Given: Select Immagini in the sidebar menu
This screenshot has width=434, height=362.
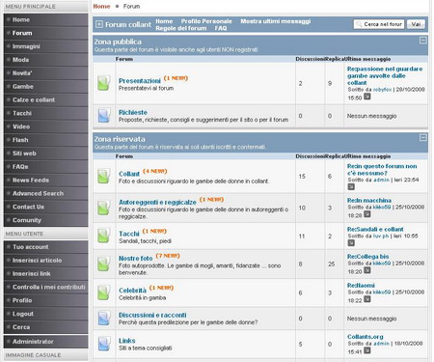Looking at the screenshot, I should tap(45, 46).
